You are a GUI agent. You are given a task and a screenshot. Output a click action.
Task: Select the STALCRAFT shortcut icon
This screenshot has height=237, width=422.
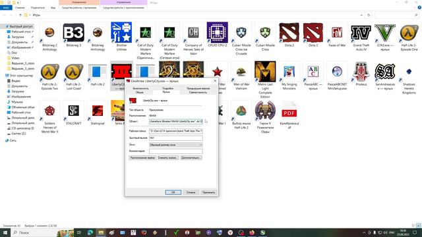pyautogui.click(x=73, y=111)
